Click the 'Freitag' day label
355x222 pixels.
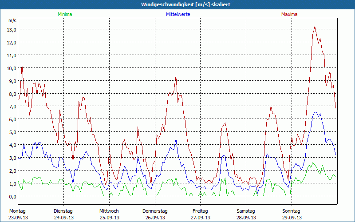[x=200, y=211]
